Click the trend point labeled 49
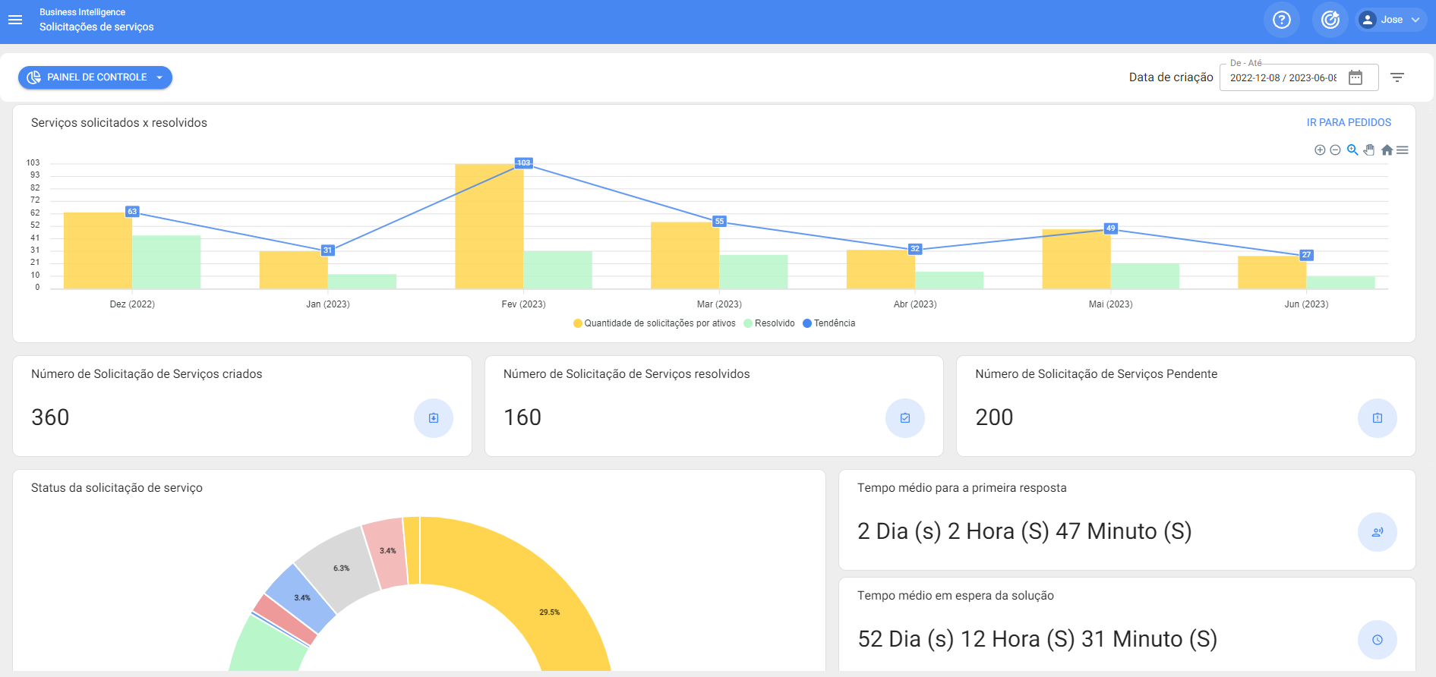The height and width of the screenshot is (677, 1436). (x=1111, y=228)
